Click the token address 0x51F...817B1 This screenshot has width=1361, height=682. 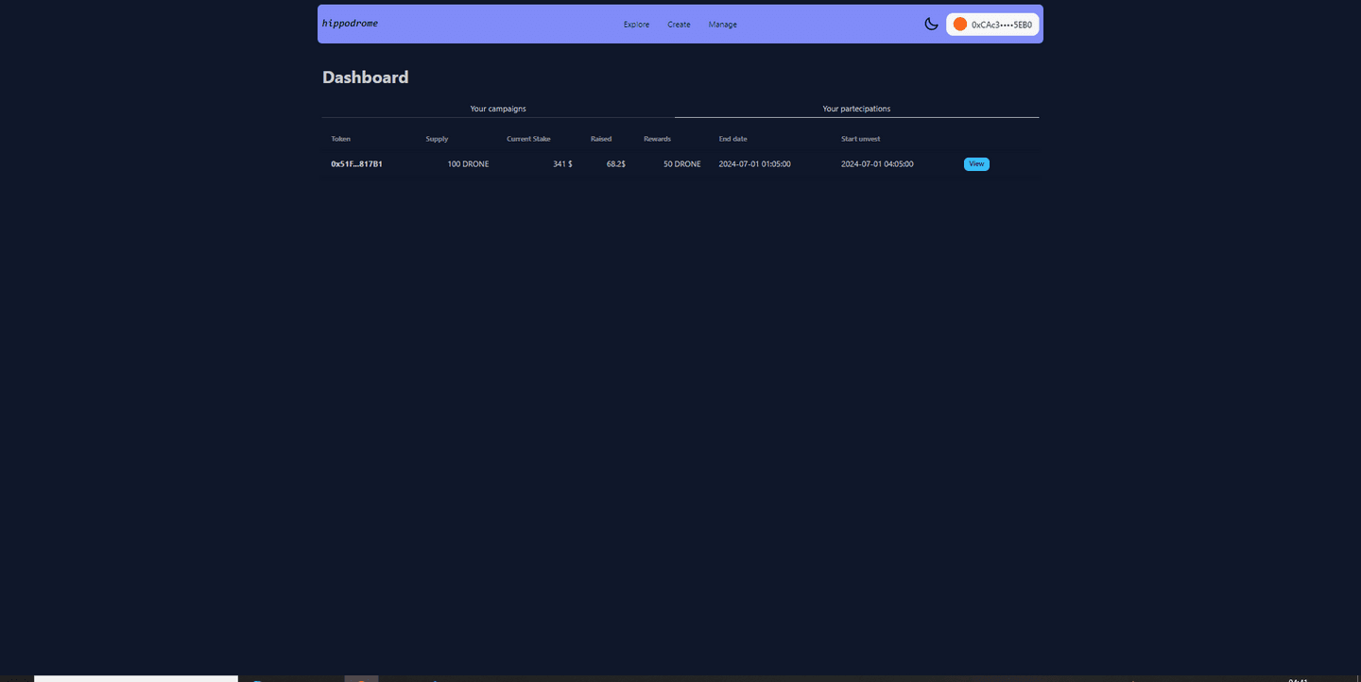(356, 163)
